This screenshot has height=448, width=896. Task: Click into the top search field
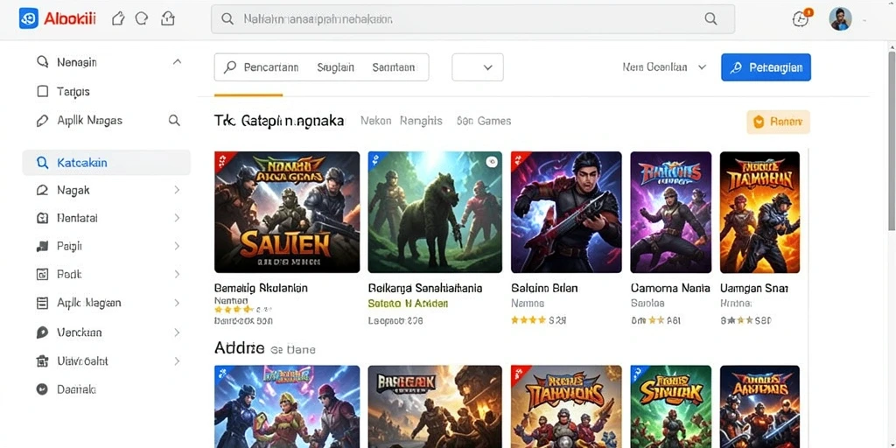(472, 19)
